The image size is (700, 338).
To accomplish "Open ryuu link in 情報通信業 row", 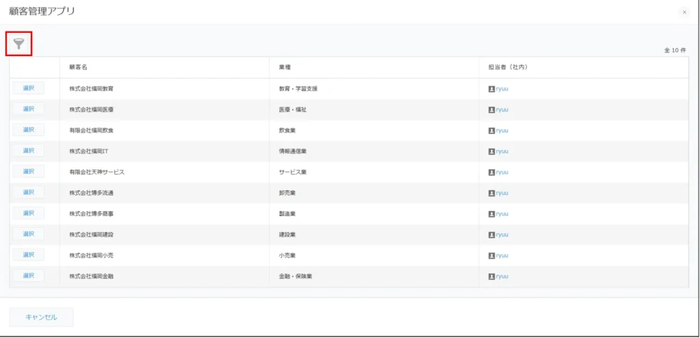I will (502, 151).
